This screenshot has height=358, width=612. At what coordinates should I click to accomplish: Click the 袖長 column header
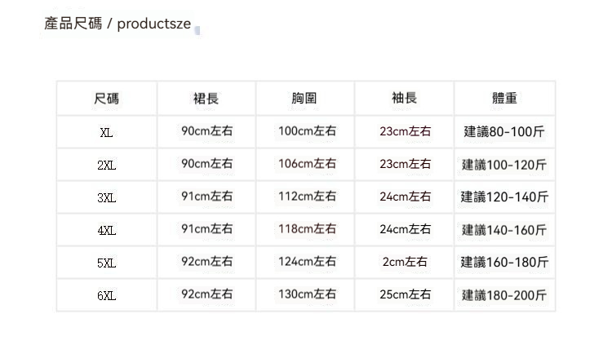(405, 99)
